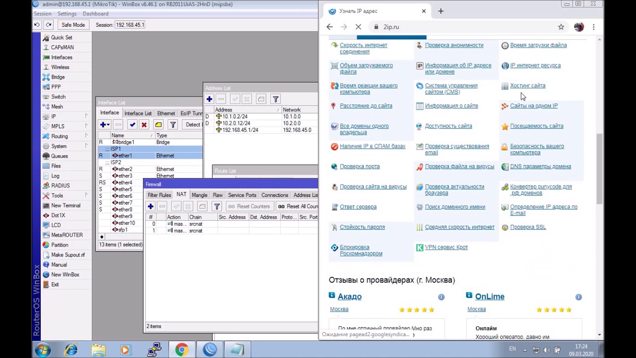Click the yellow comment icon in Interface List
636x358 pixels.
point(158,125)
